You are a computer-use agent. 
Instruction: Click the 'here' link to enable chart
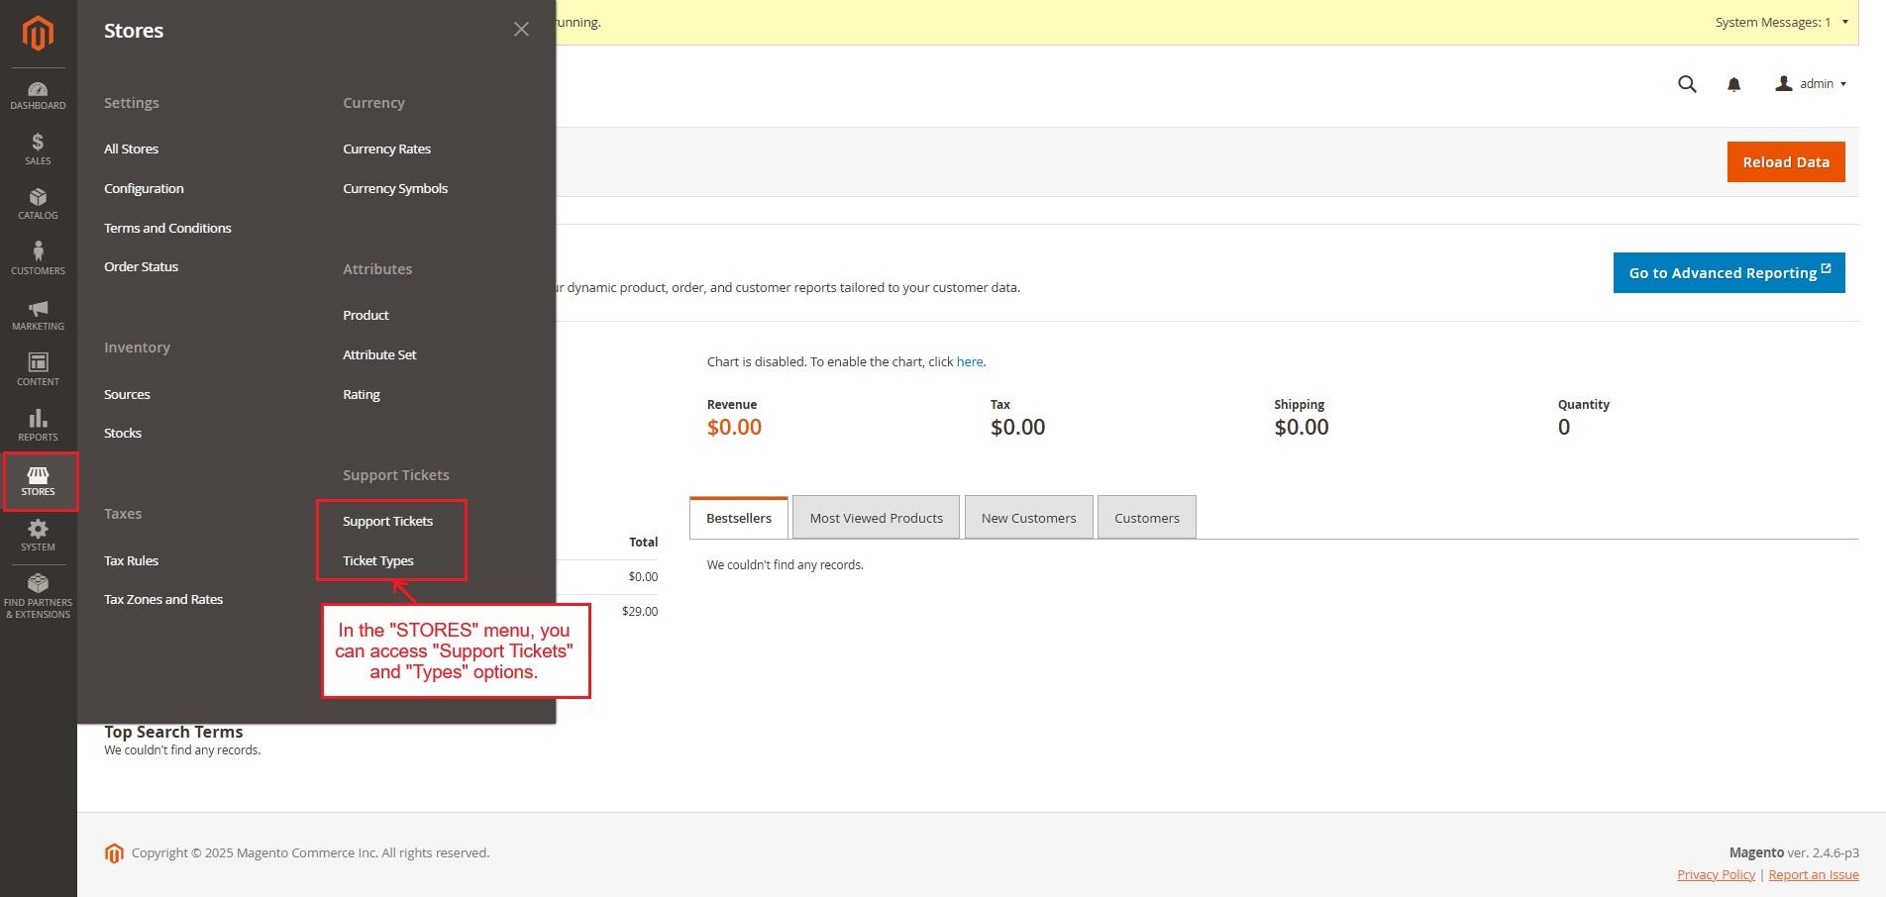(x=969, y=362)
